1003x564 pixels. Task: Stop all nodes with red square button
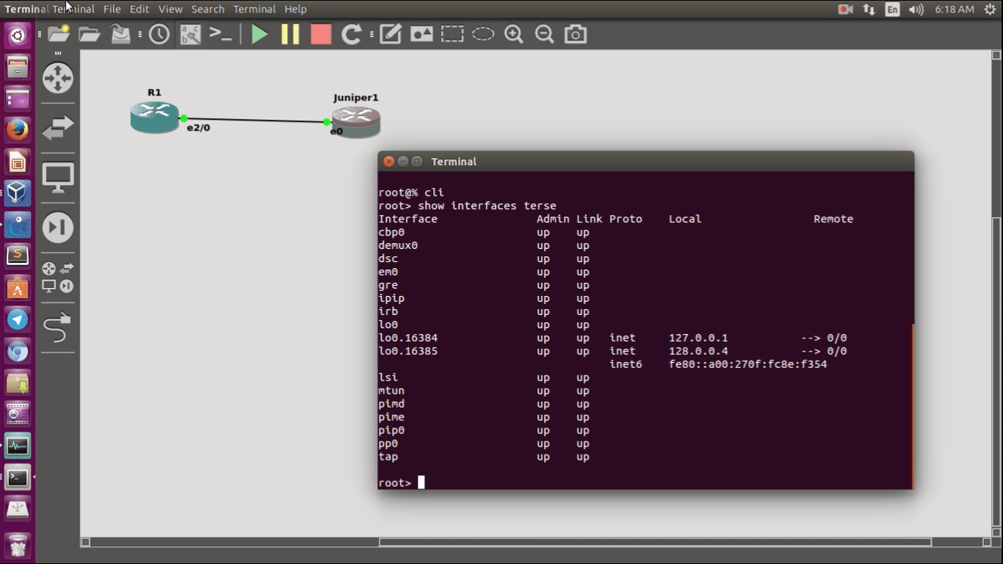(321, 35)
